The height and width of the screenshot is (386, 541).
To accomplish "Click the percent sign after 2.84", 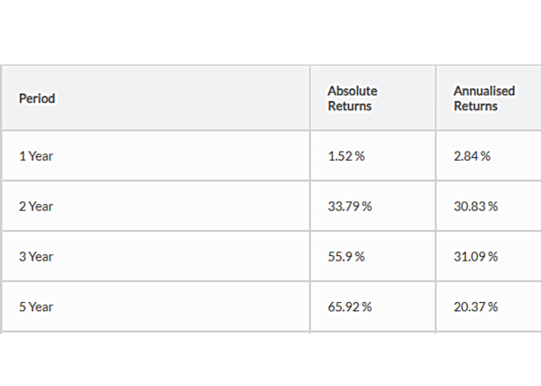I will (x=486, y=156).
